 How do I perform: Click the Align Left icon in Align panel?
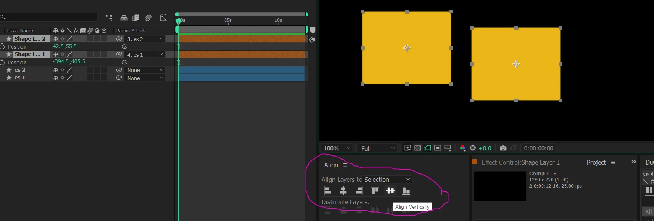click(x=327, y=191)
